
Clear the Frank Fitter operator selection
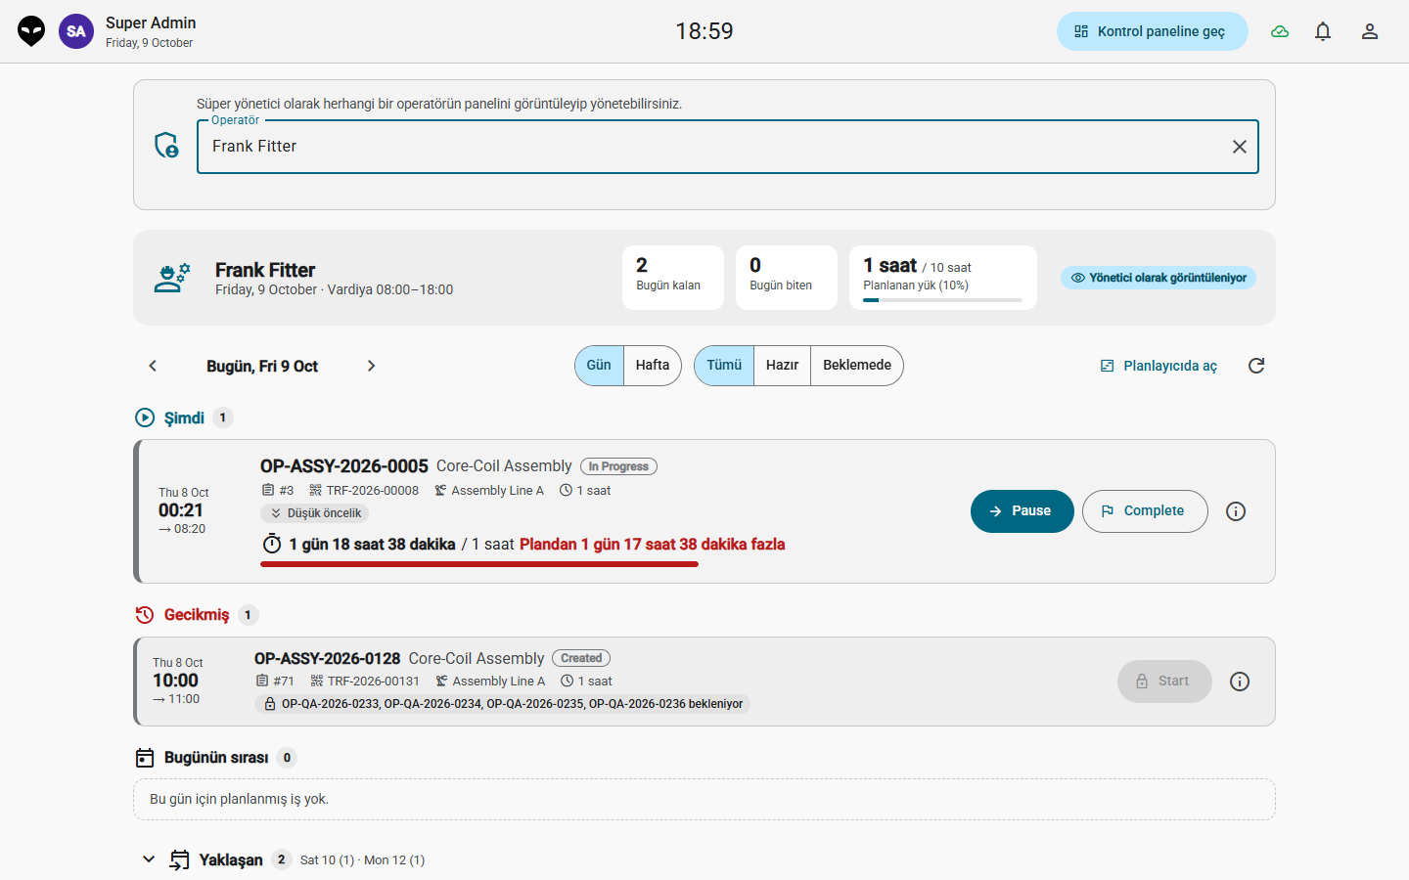click(x=1239, y=147)
